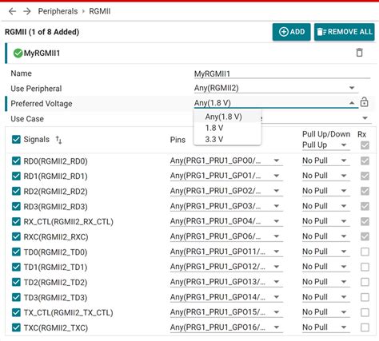The height and width of the screenshot is (341, 379).
Task: Open the Use Peripheral dropdown
Action: point(276,88)
